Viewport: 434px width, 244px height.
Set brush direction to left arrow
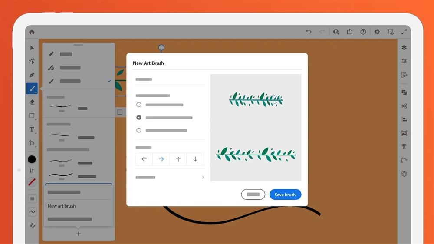[x=144, y=159]
